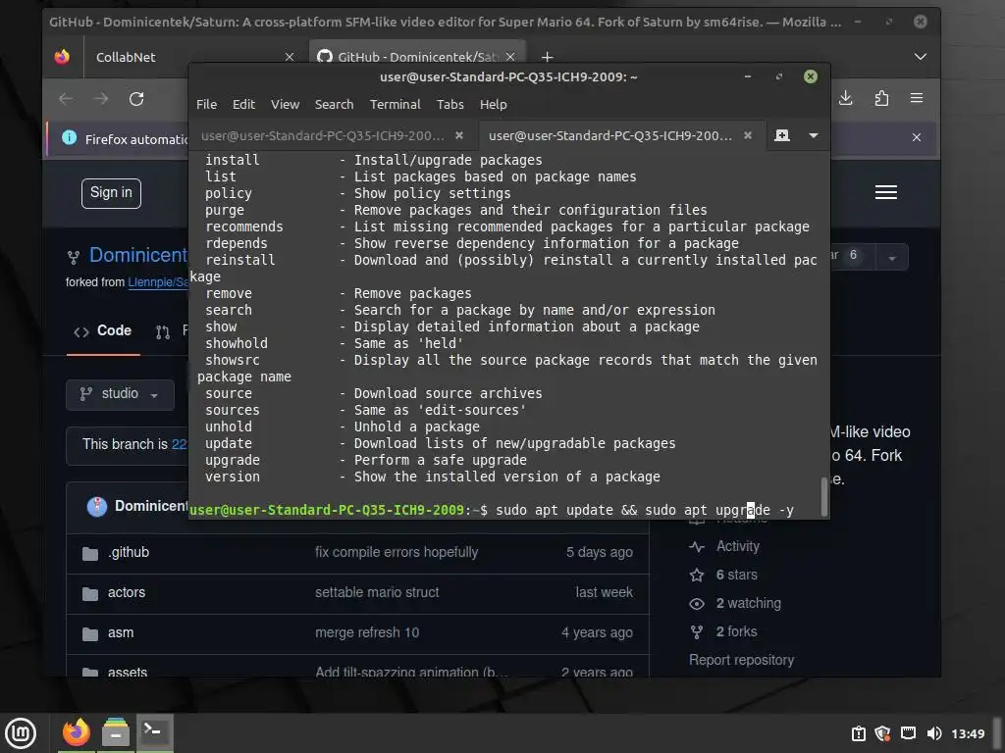
Task: Open the terminal File menu
Action: point(206,104)
